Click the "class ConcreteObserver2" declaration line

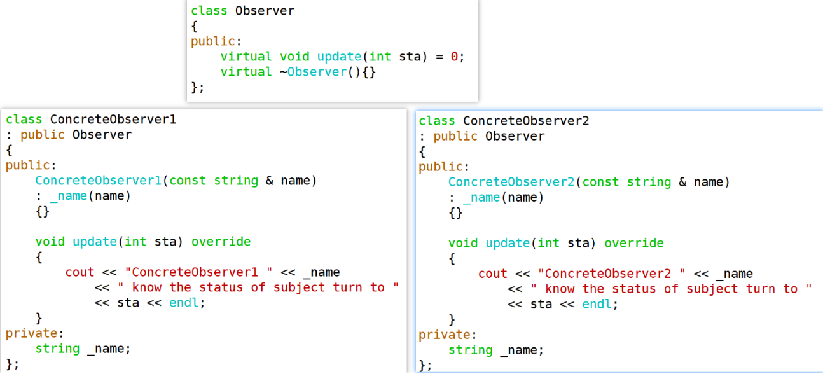504,121
